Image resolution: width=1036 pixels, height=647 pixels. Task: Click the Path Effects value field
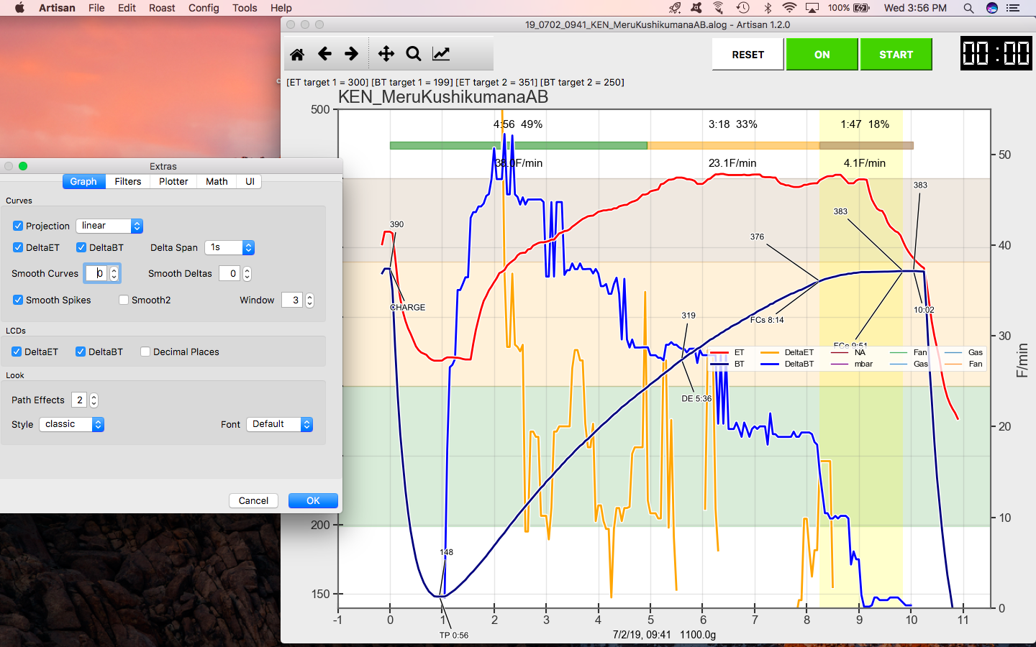click(x=80, y=400)
